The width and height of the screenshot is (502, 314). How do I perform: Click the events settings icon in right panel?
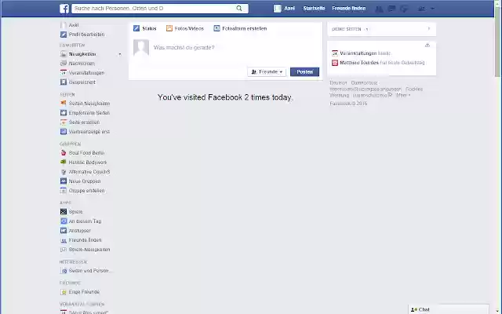pyautogui.click(x=427, y=46)
